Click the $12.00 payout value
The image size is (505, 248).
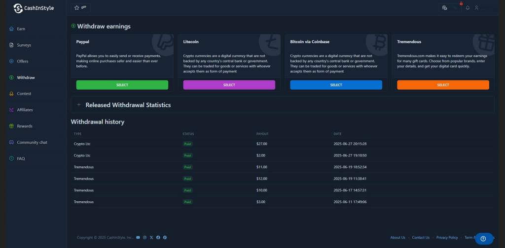(x=262, y=179)
